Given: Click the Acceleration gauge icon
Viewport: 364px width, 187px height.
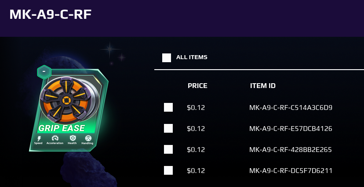Looking at the screenshot, I should coord(55,138).
